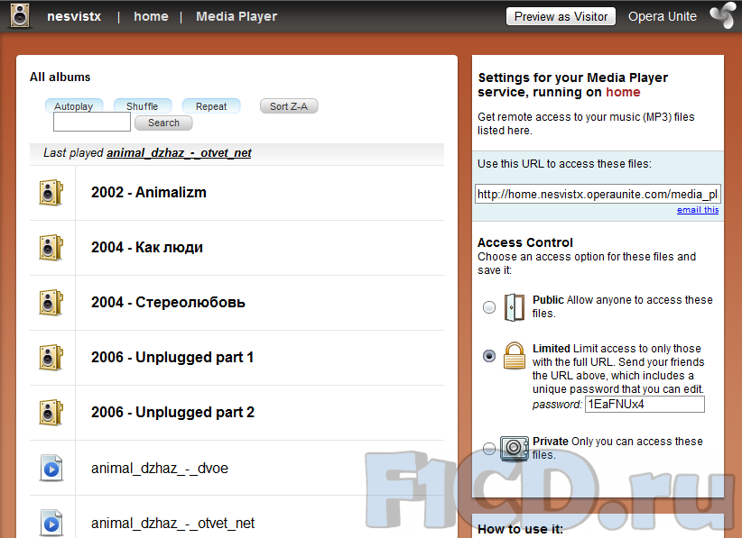Click the speaker icon in the header
The height and width of the screenshot is (538, 742).
(20, 15)
